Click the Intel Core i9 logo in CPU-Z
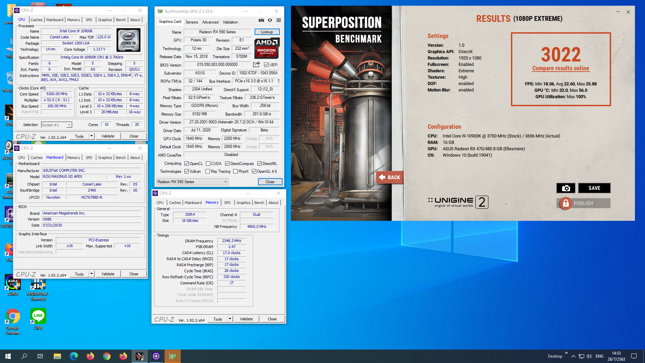 tap(128, 40)
